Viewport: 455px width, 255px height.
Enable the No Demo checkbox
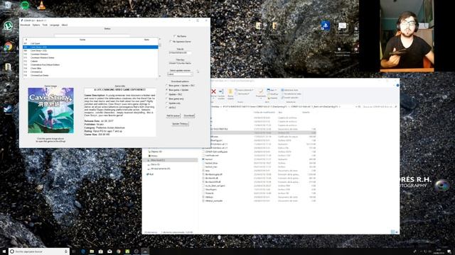click(x=175, y=36)
